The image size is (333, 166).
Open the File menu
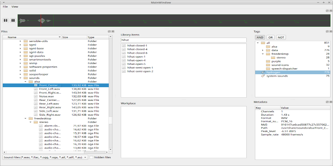pyautogui.click(x=5, y=6)
